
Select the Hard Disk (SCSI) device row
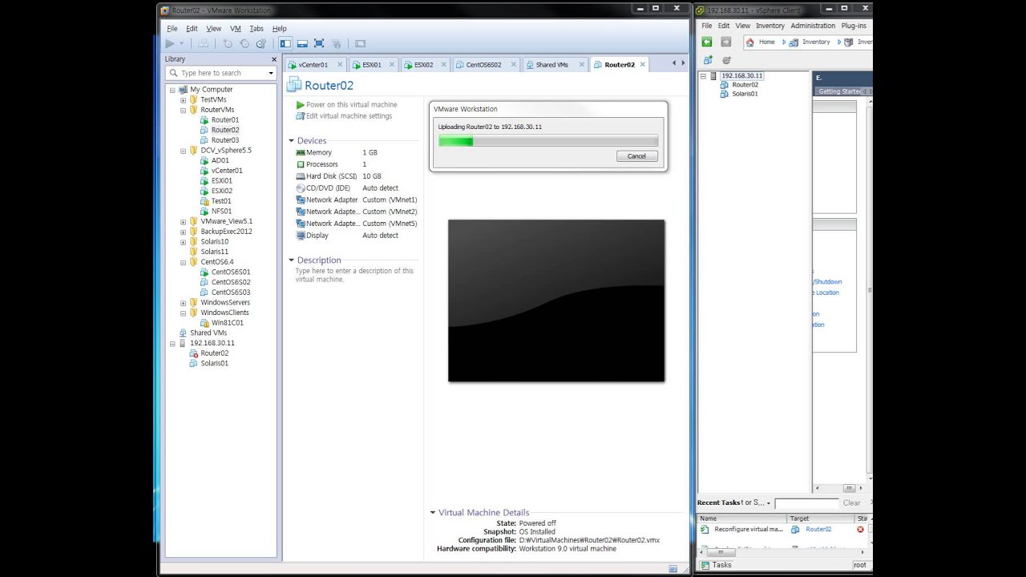(x=357, y=176)
